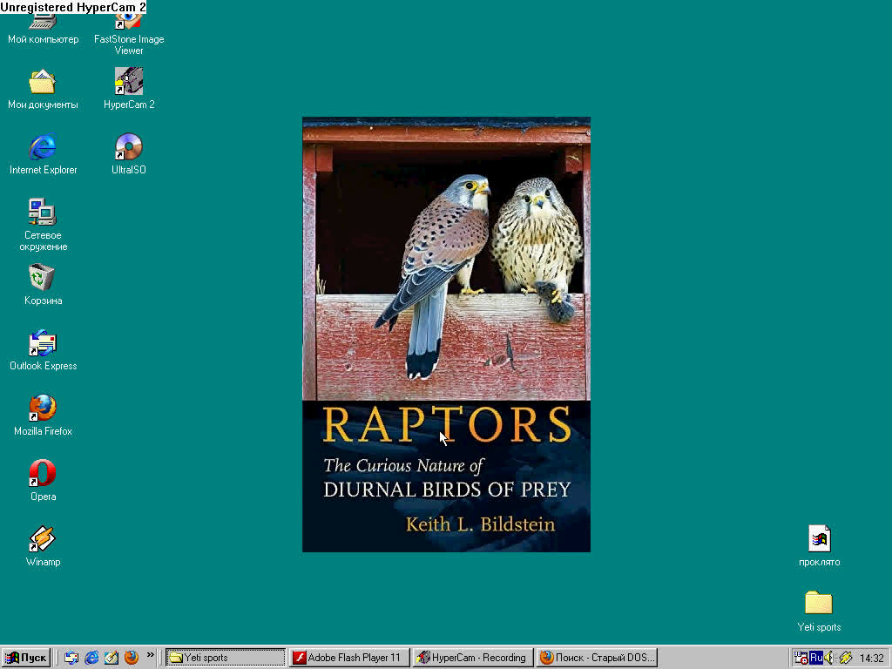Open the HyperCam 2 desktop shortcut
The height and width of the screenshot is (669, 892).
click(x=129, y=83)
